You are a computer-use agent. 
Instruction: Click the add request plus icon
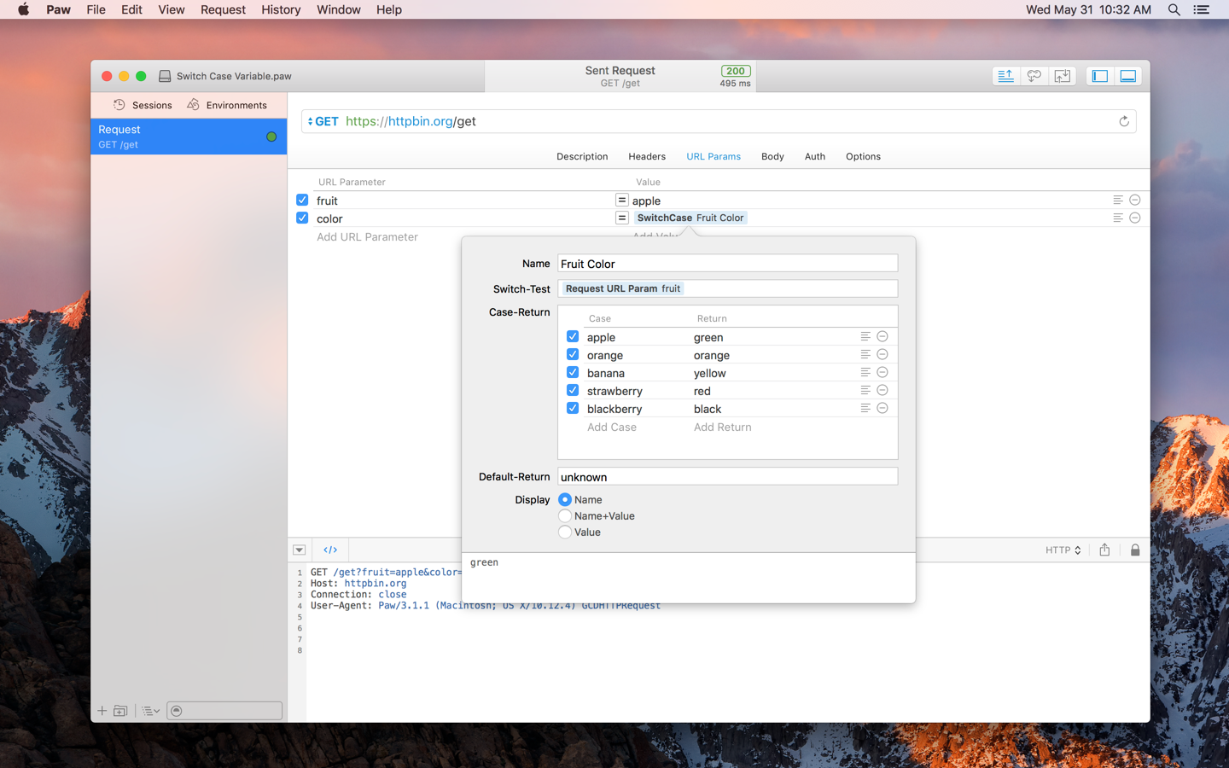point(102,711)
